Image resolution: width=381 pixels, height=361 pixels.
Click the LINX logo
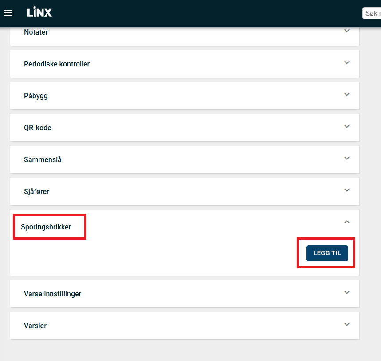(x=39, y=12)
